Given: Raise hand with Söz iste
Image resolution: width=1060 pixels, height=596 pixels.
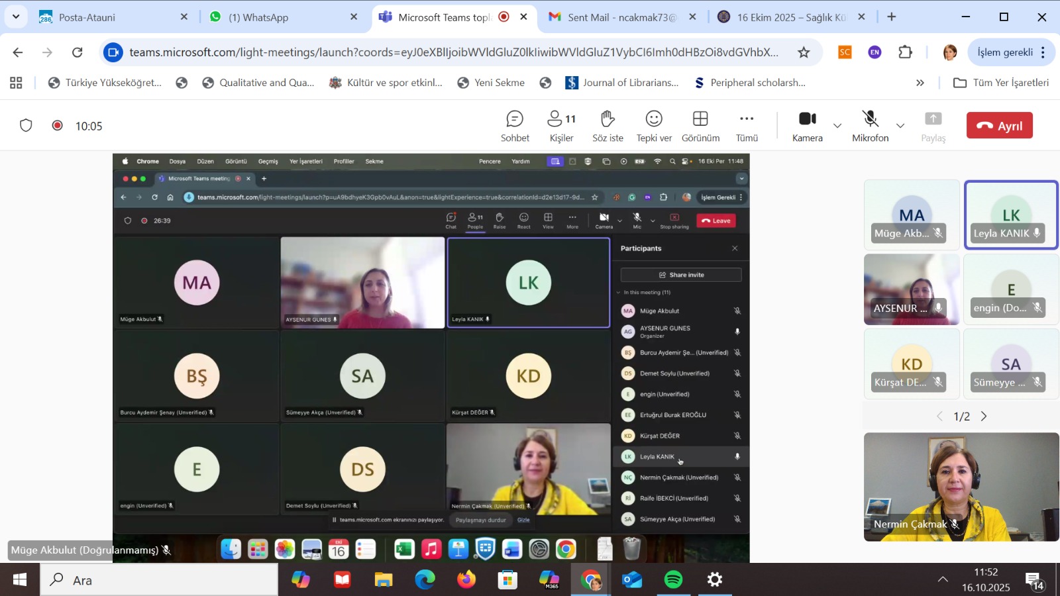Looking at the screenshot, I should [608, 126].
